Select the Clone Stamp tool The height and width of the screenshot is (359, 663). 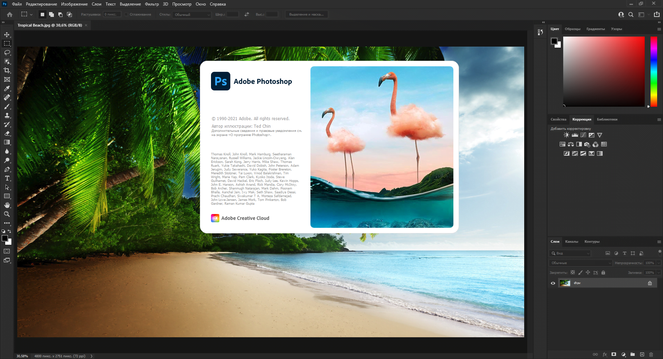pyautogui.click(x=7, y=115)
